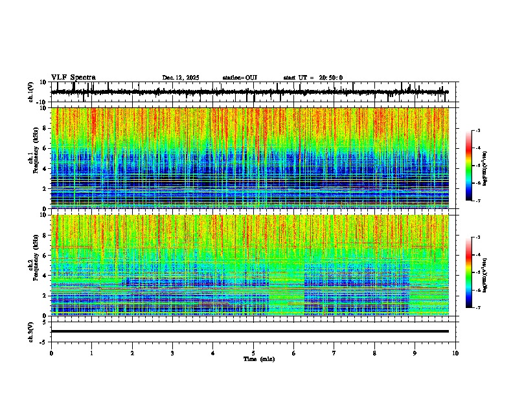Click time axis tick label "6"
Image resolution: width=513 pixels, height=396 pixels.
tap(294, 353)
